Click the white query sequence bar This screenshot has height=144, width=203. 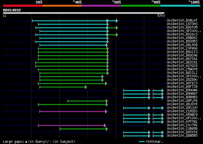pyautogui.click(x=83, y=13)
